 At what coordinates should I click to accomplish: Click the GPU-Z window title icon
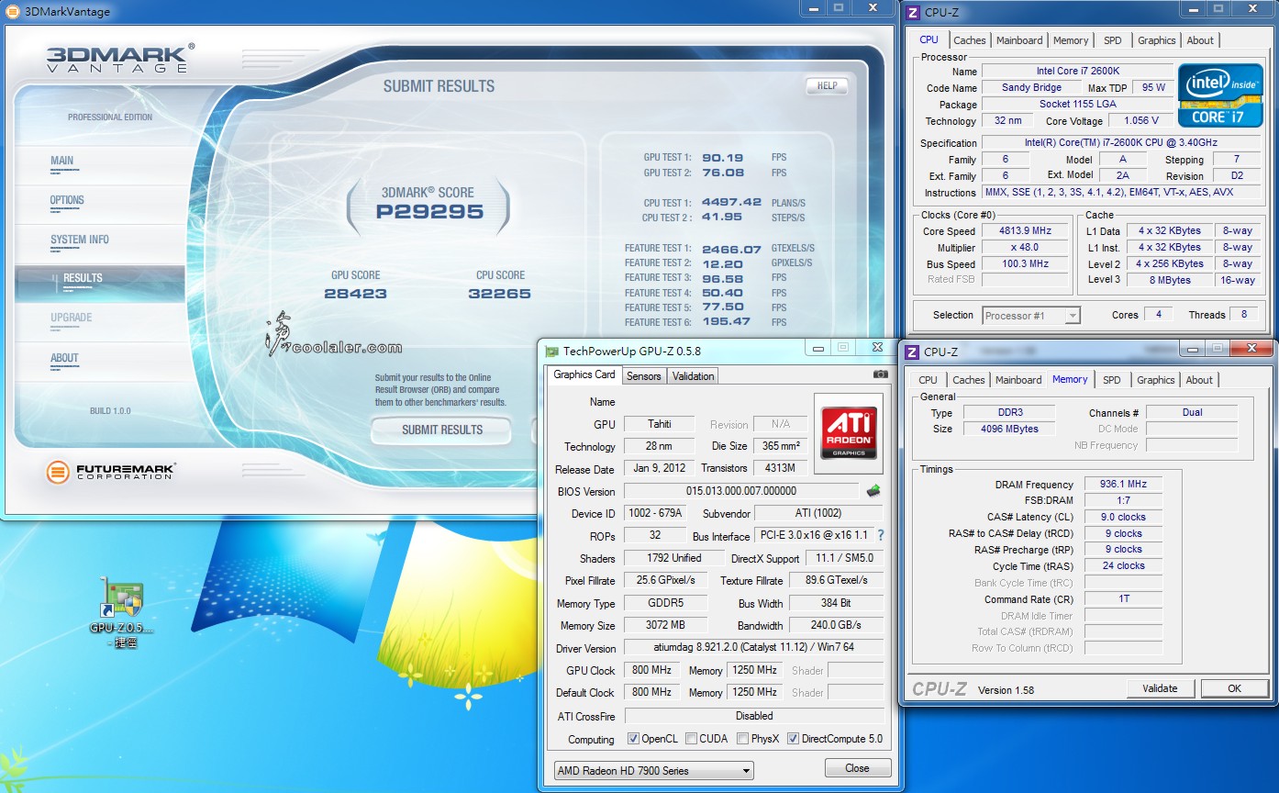point(551,352)
